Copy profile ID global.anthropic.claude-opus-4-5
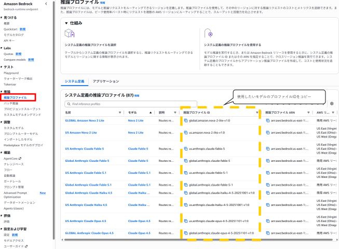 tap(186, 233)
